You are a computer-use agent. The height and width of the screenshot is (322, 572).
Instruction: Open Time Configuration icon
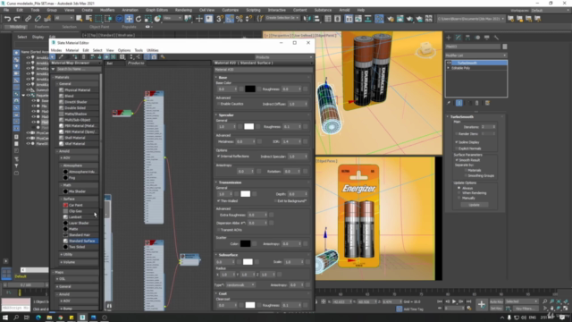click(469, 309)
